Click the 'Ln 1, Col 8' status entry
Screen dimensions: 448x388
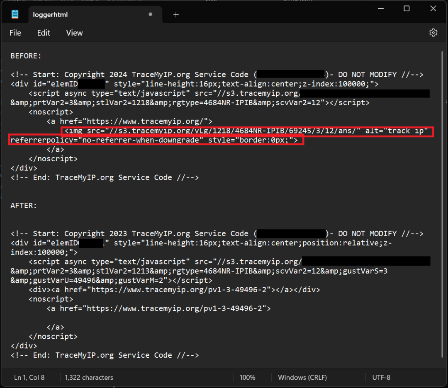coord(29,378)
